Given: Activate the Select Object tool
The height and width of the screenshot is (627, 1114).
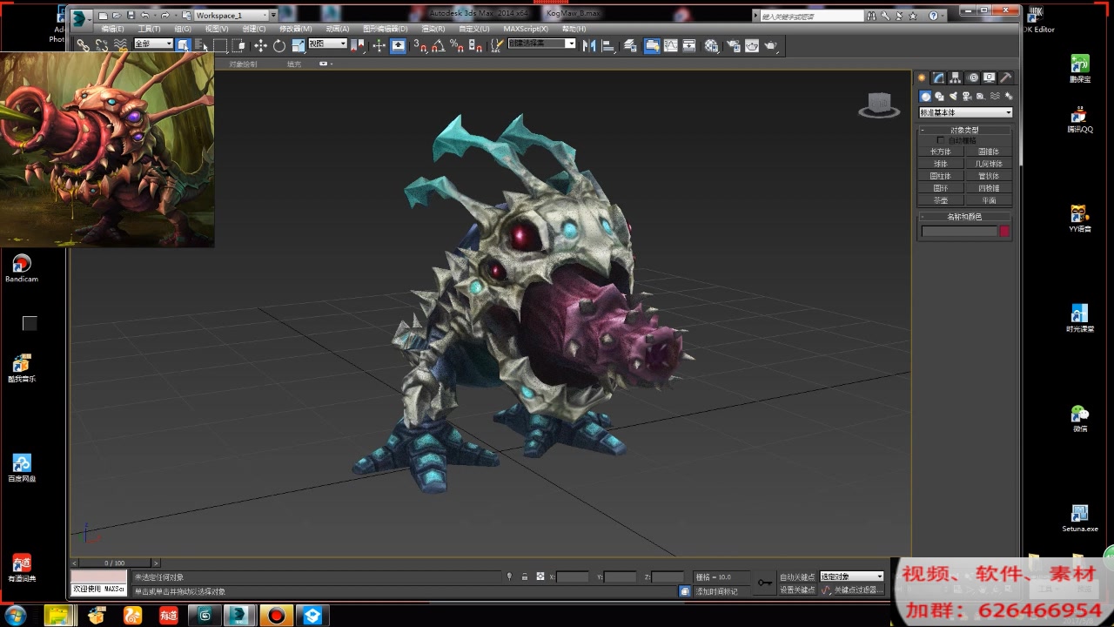Looking at the screenshot, I should (x=184, y=45).
